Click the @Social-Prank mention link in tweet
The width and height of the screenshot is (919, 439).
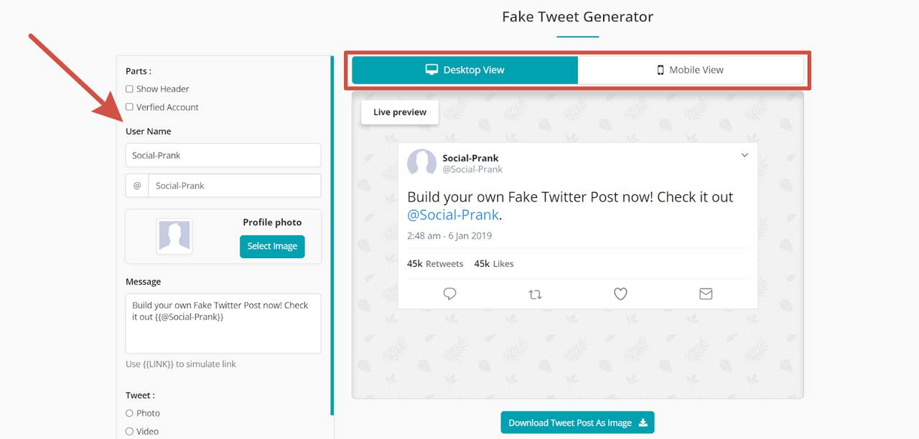(453, 215)
